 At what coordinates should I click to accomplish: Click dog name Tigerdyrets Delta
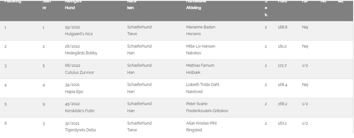pyautogui.click(x=80, y=130)
